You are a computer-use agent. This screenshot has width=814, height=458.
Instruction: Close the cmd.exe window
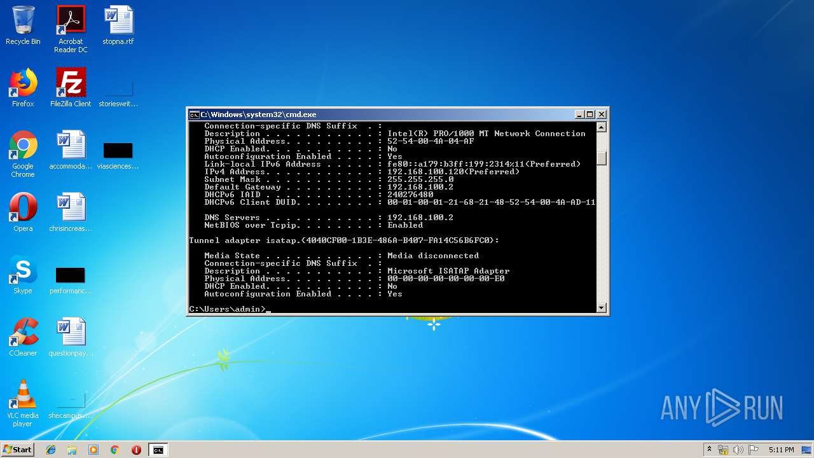[x=602, y=114]
